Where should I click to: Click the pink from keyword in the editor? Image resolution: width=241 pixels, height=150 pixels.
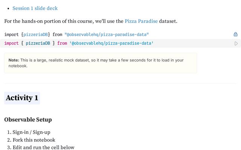[62, 43]
